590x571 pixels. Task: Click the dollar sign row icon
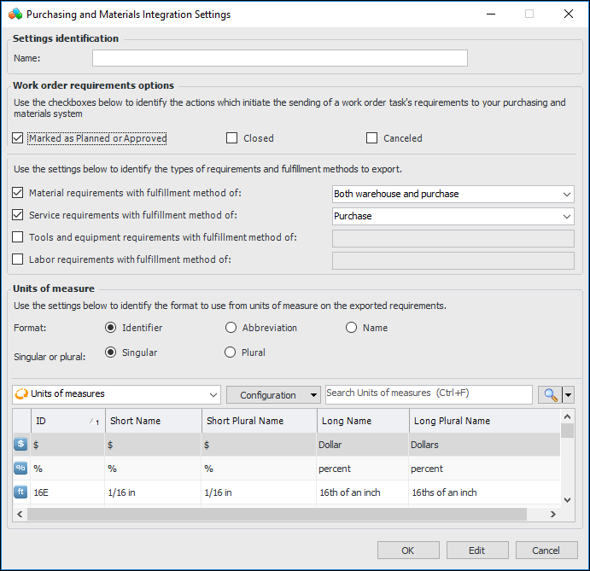pos(20,445)
